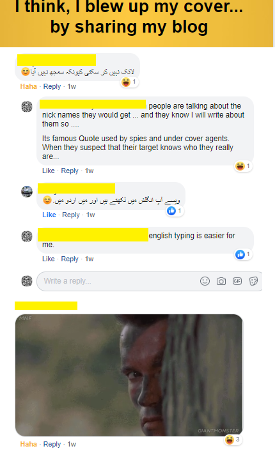This screenshot has width=275, height=451.
Task: Click avatar beside 'Write a reply...' field
Action: 27,281
